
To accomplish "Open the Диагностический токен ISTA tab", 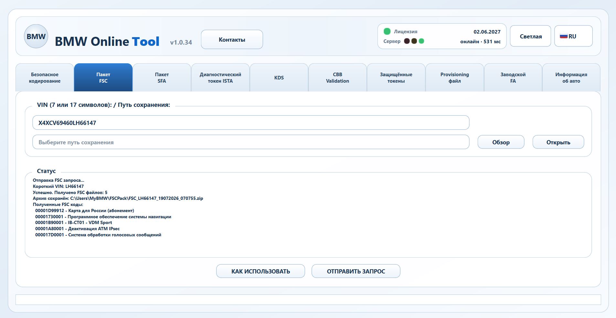I will pyautogui.click(x=220, y=78).
